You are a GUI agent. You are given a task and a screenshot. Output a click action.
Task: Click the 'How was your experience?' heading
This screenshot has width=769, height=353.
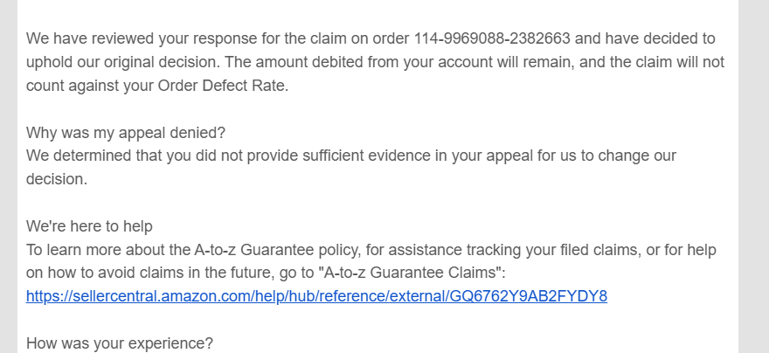click(120, 343)
